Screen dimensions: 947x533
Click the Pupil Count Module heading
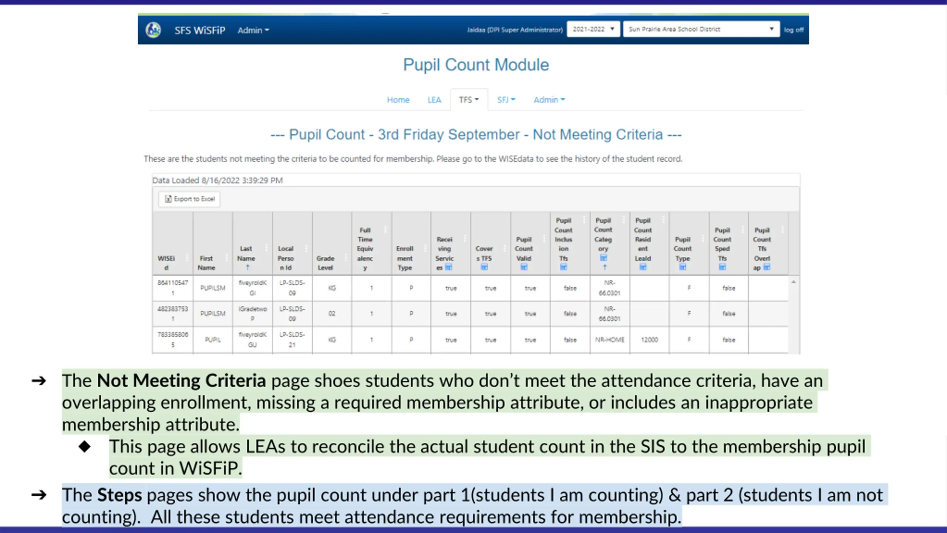(476, 65)
